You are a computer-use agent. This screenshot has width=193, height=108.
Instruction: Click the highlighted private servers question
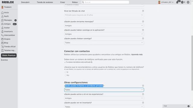pos(84,86)
